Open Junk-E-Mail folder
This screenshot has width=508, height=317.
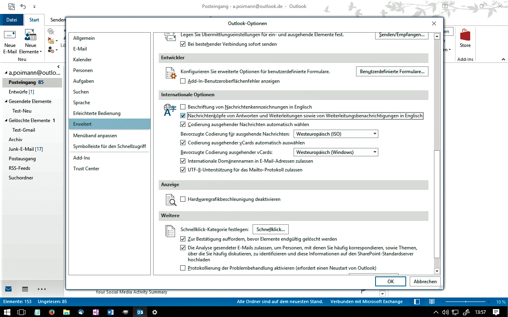32,149
